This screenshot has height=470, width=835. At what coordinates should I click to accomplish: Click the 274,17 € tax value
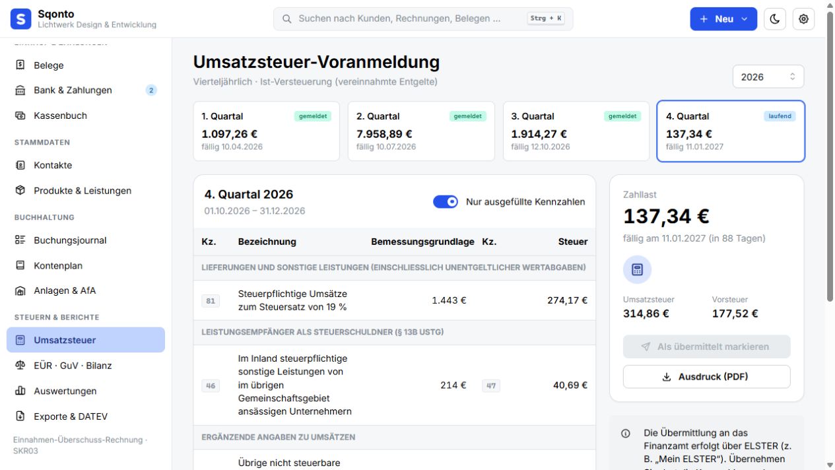click(x=567, y=300)
